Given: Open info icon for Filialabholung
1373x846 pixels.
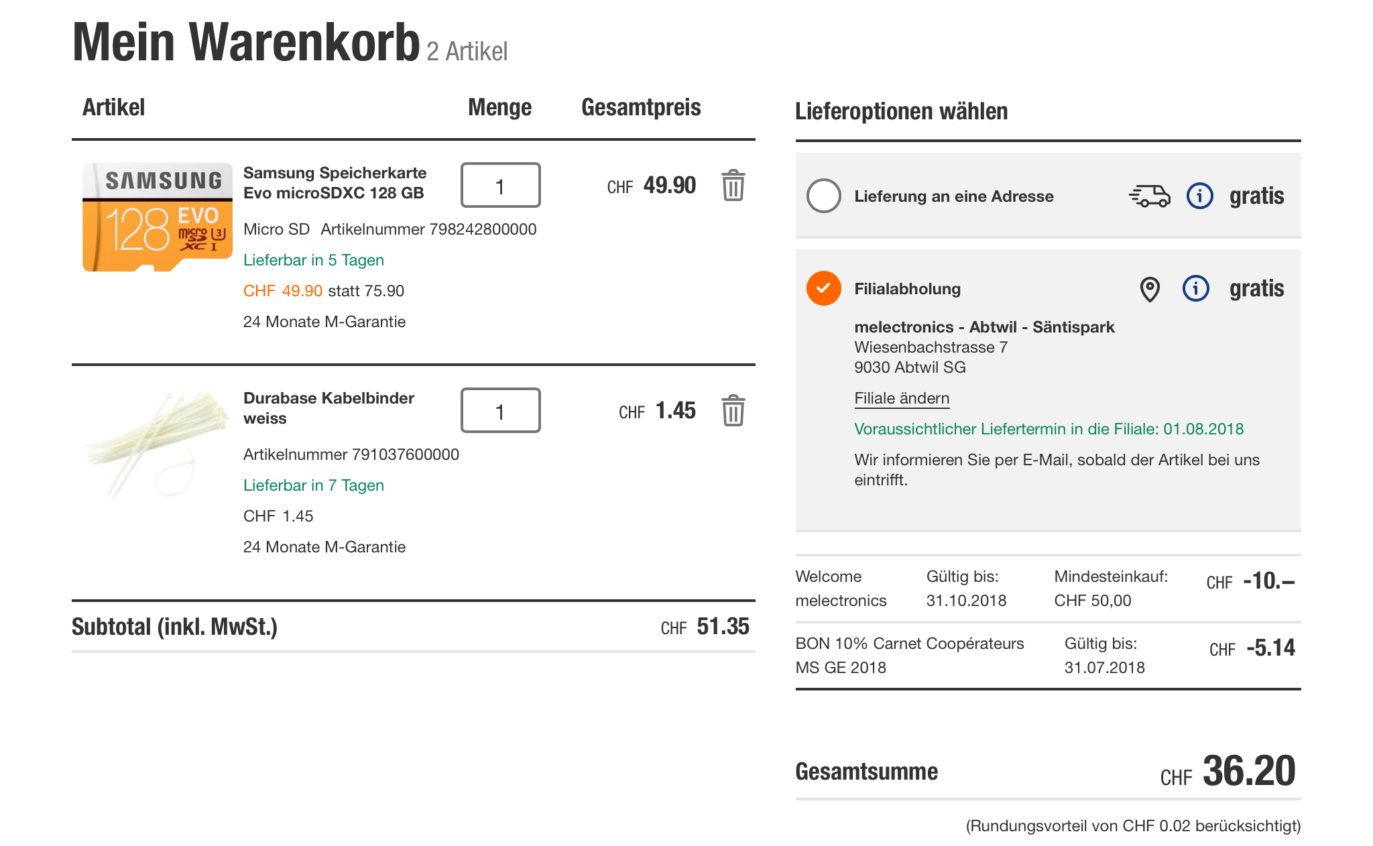Looking at the screenshot, I should (1195, 288).
